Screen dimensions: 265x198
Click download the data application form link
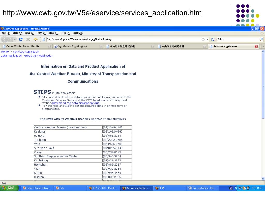[76, 103]
